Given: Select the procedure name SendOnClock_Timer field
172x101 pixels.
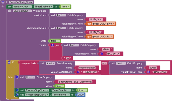Looking at the screenshot, I should pos(21,2).
